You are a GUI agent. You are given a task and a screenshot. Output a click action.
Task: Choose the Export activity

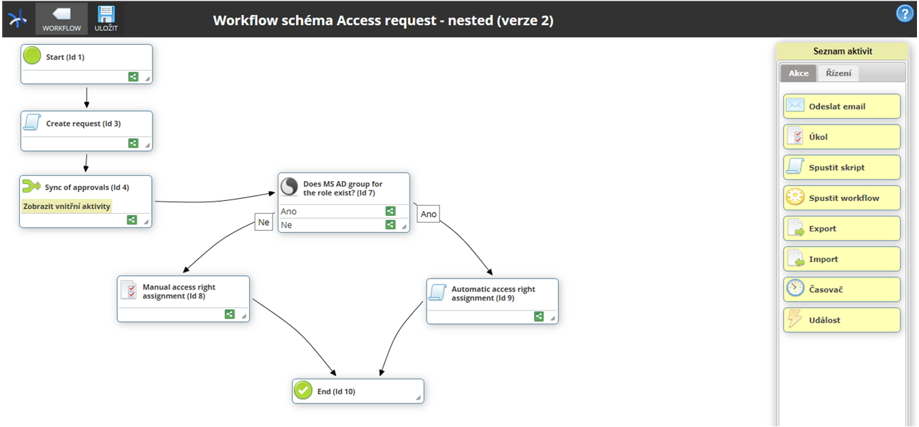point(841,228)
